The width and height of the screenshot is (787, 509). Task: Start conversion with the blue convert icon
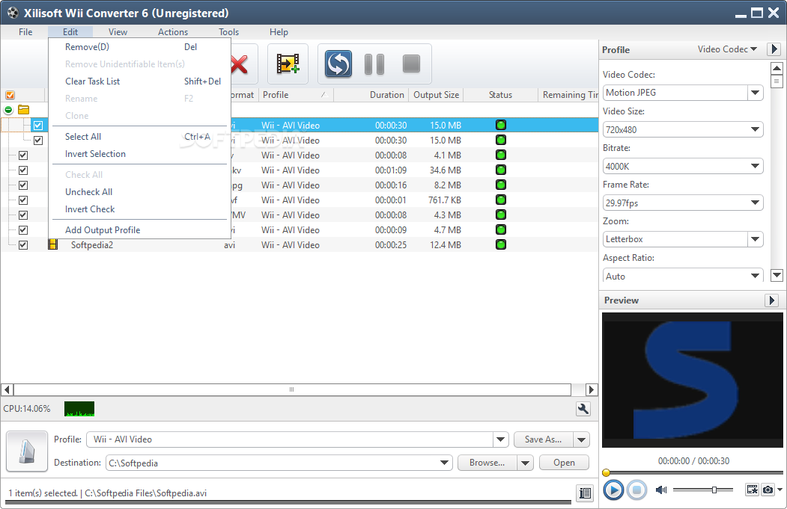(x=338, y=64)
